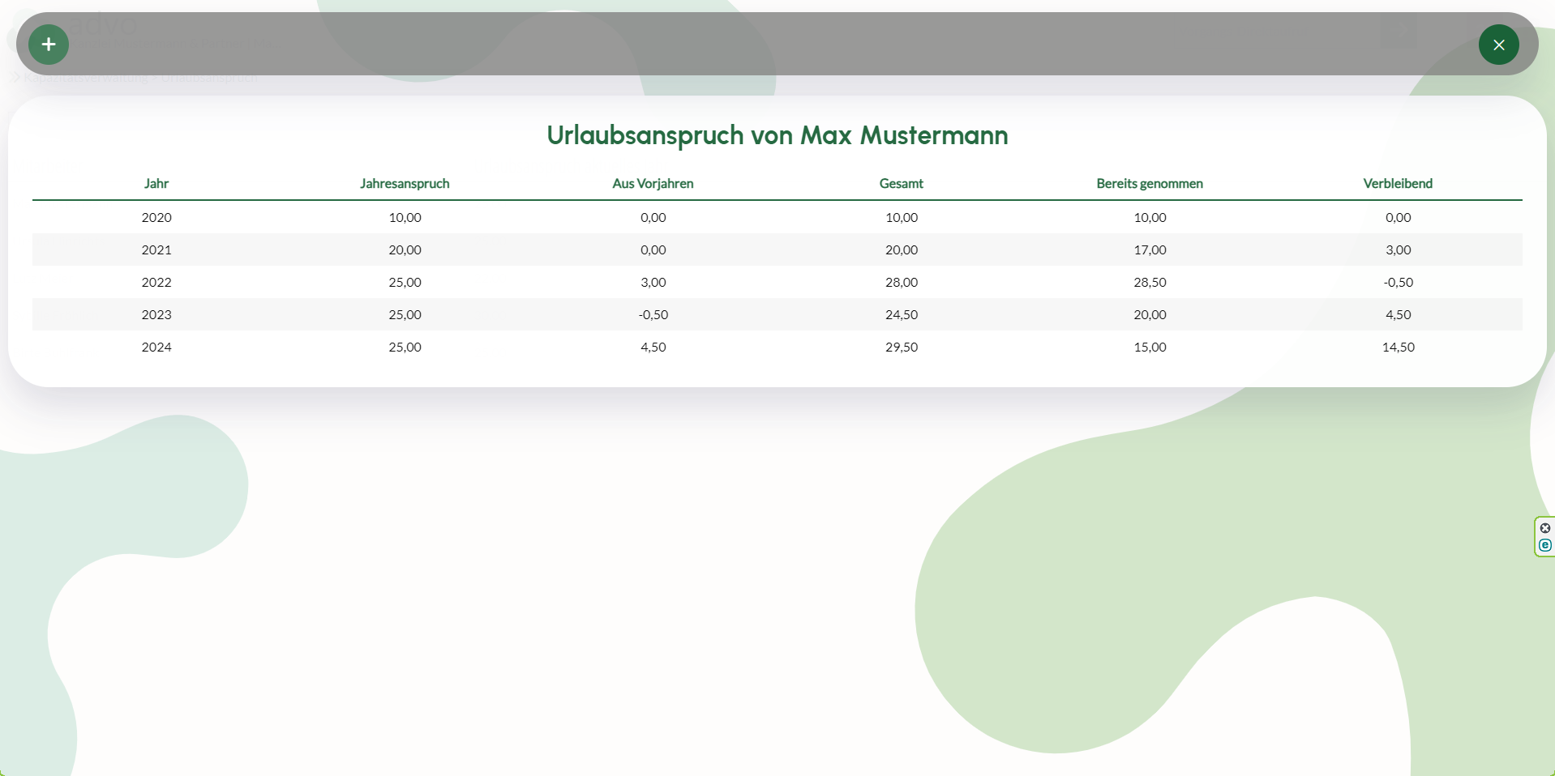Sort by the Jahr column header
The width and height of the screenshot is (1555, 776).
[156, 184]
